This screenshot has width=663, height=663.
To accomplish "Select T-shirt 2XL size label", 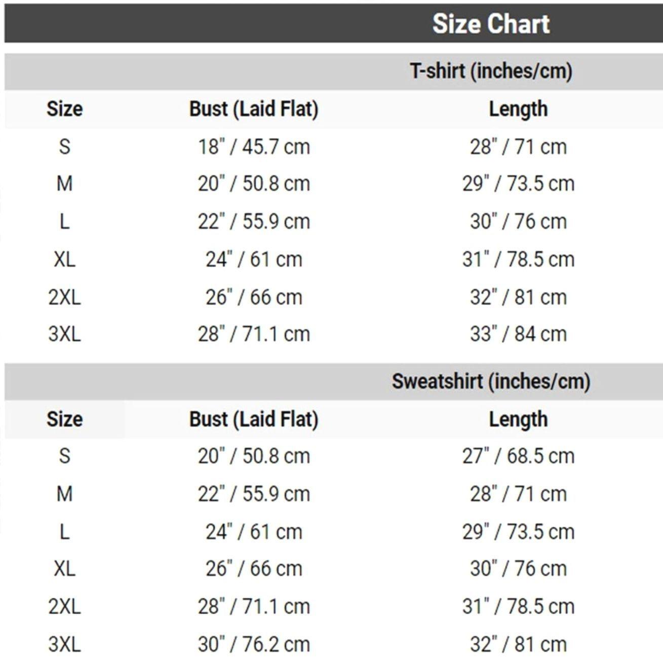I will point(64,297).
